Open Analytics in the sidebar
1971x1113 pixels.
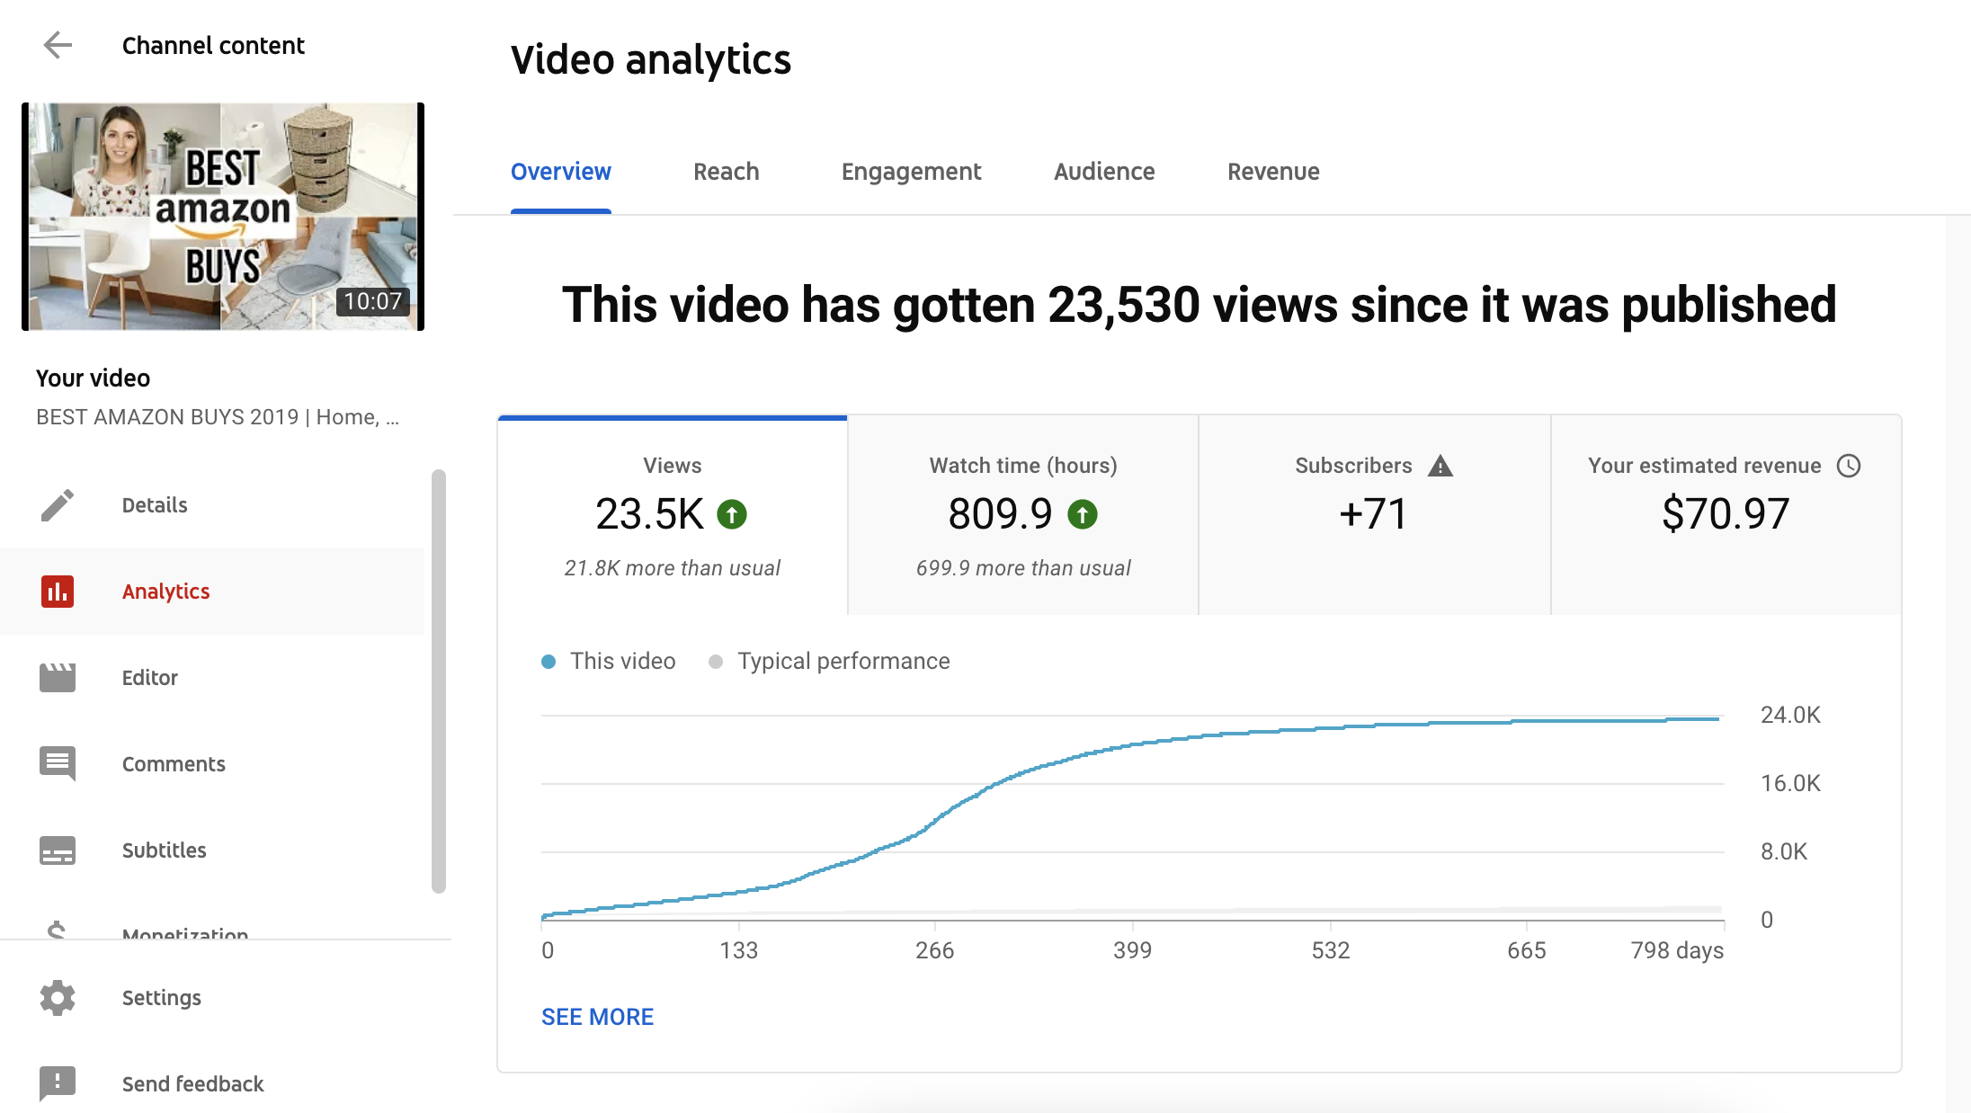[x=212, y=592]
